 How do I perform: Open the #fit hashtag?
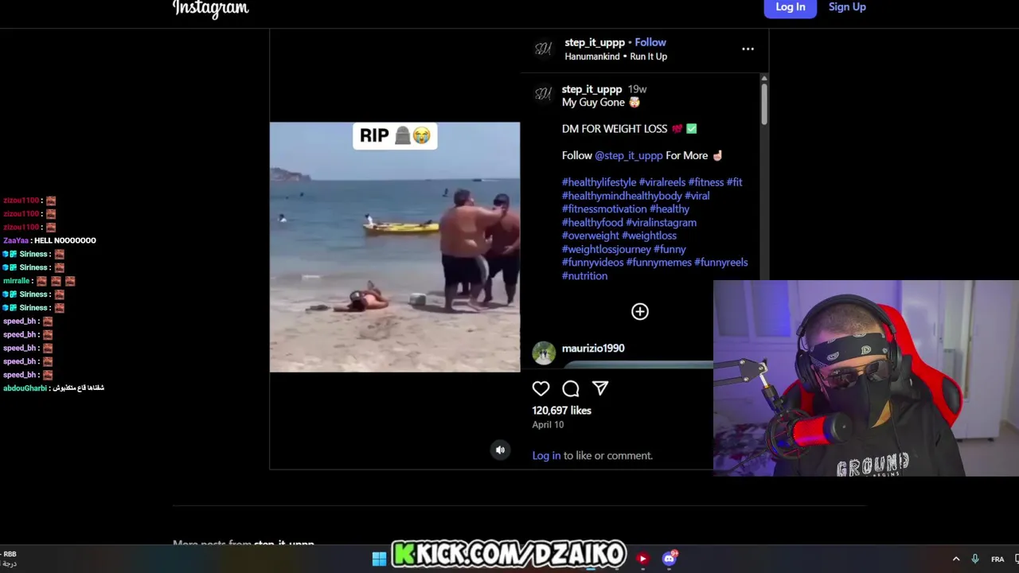pos(734,182)
